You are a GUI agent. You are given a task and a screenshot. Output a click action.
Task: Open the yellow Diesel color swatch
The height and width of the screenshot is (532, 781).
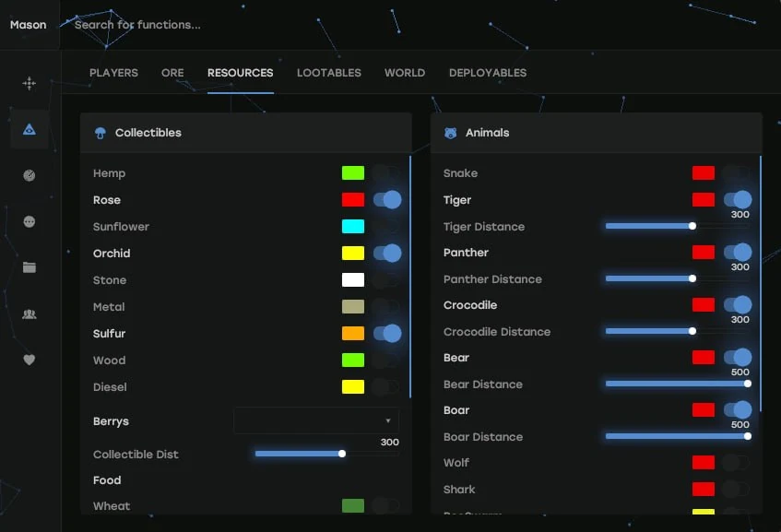tap(353, 386)
